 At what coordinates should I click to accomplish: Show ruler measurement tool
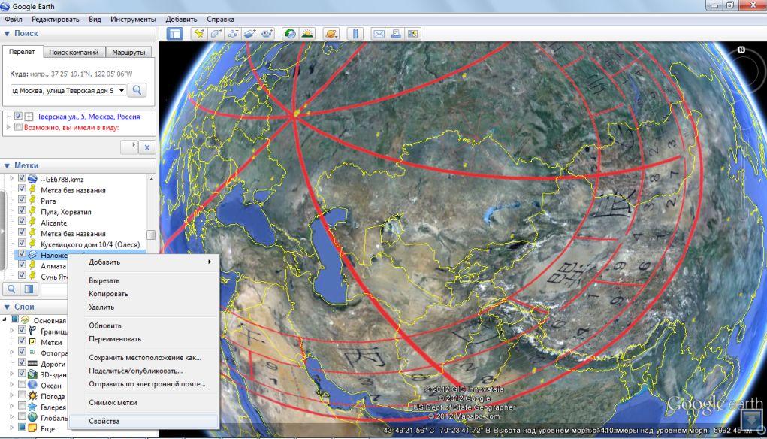355,33
